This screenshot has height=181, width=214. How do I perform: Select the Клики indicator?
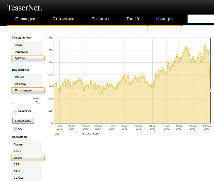[x=17, y=151]
